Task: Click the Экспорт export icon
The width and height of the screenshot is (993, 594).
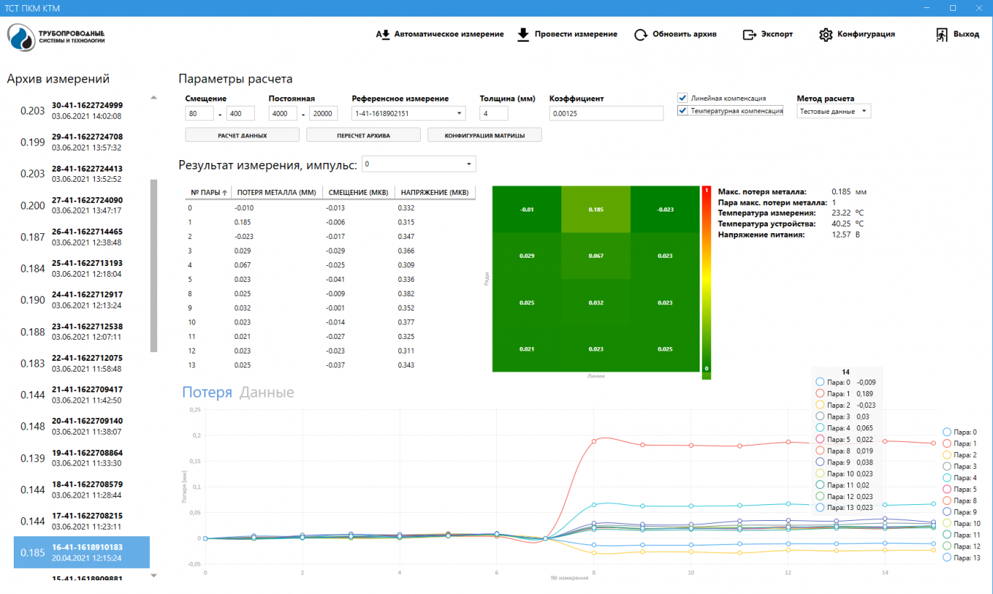Action: (749, 34)
